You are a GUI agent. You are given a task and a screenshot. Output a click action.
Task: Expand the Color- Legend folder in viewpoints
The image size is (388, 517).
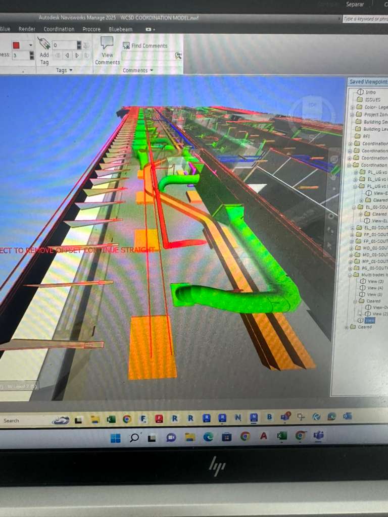[x=352, y=107]
